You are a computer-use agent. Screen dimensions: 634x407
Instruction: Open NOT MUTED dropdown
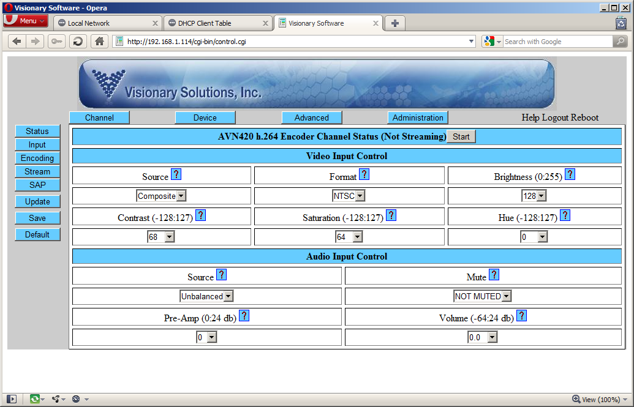click(483, 296)
